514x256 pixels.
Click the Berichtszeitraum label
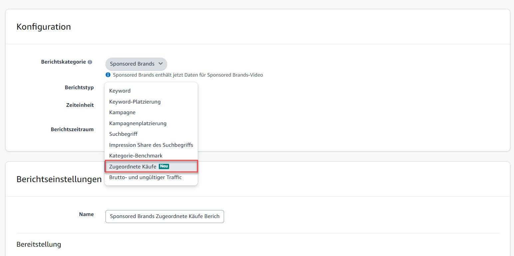point(72,129)
